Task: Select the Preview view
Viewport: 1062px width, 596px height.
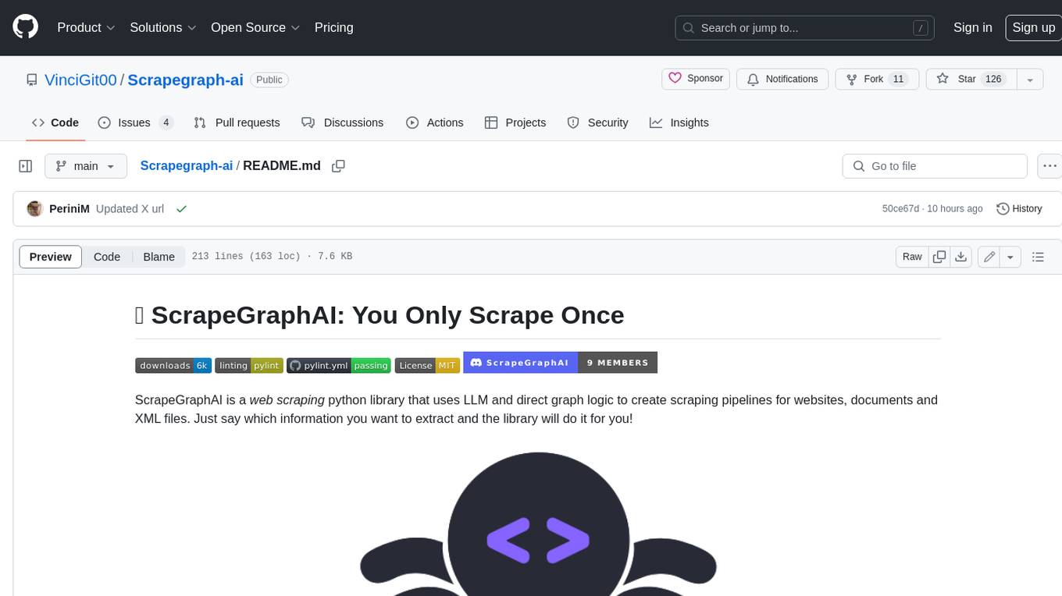Action: pyautogui.click(x=51, y=257)
